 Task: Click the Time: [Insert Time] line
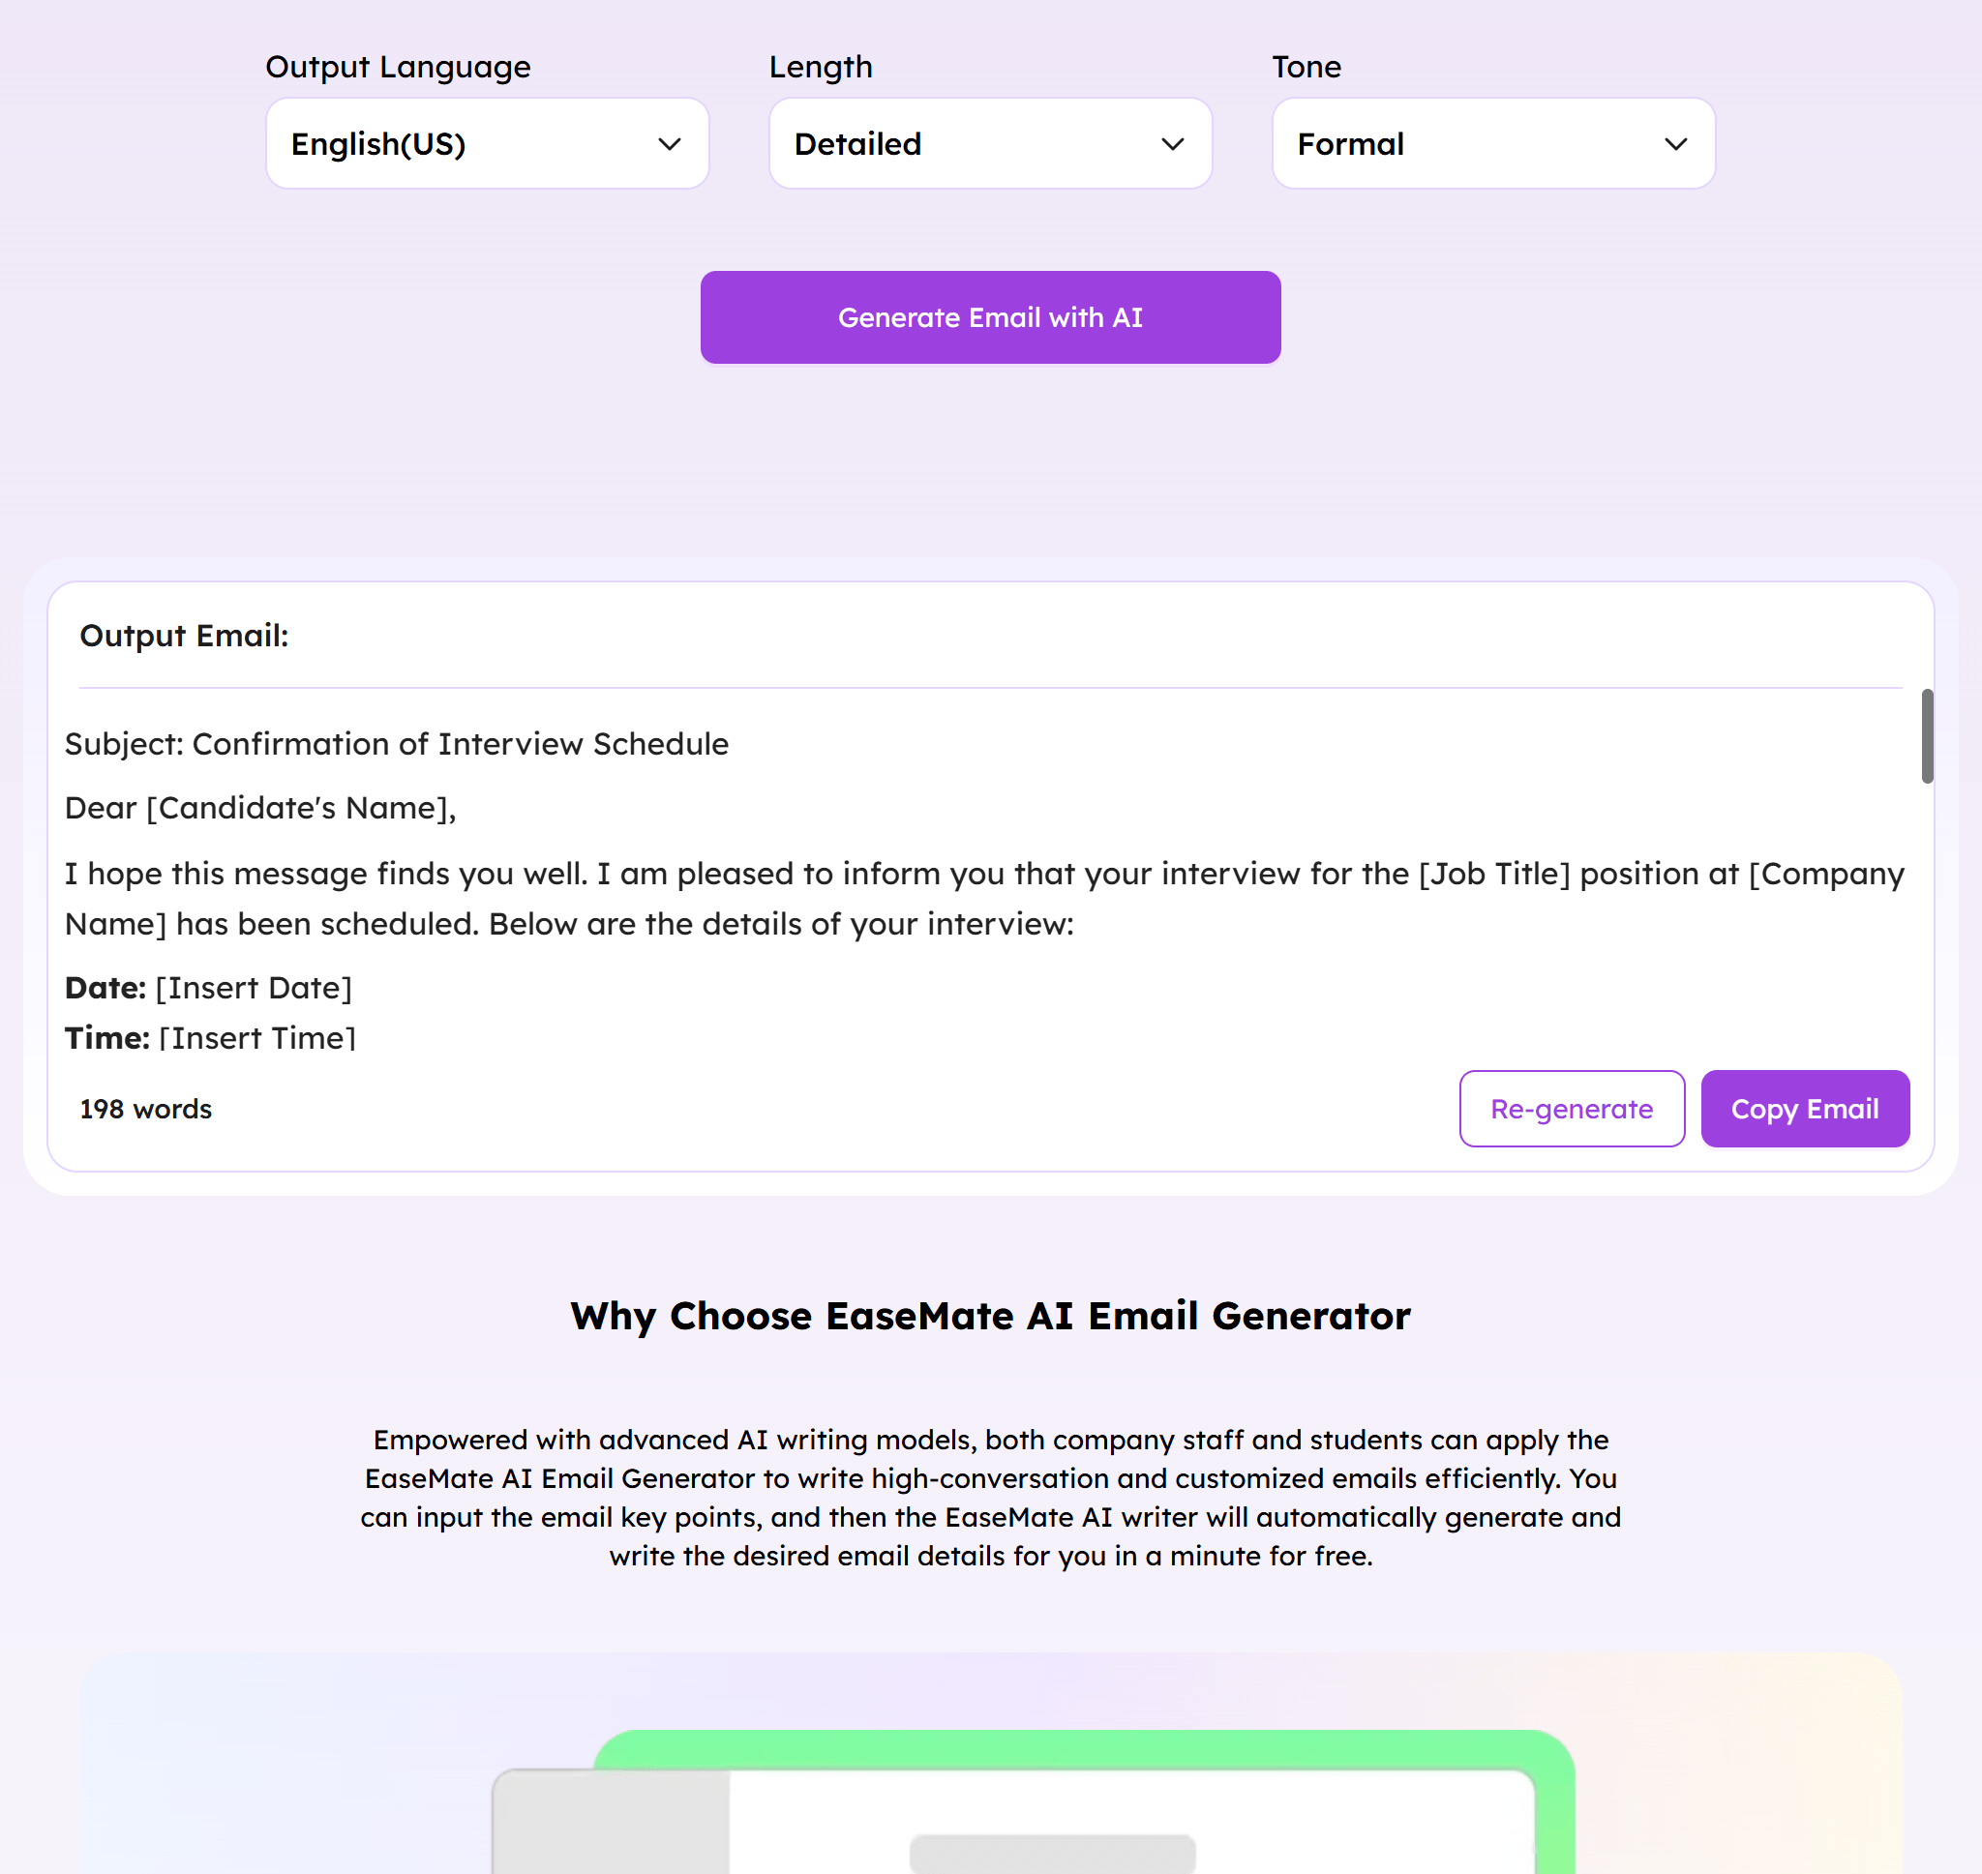point(211,1037)
